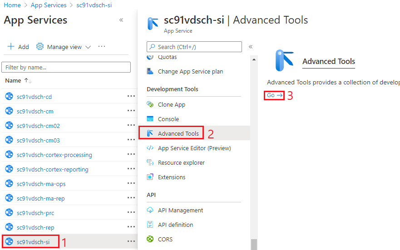Click Go link to launch Advanced Tools
This screenshot has height=250, width=400.
pyautogui.click(x=275, y=95)
